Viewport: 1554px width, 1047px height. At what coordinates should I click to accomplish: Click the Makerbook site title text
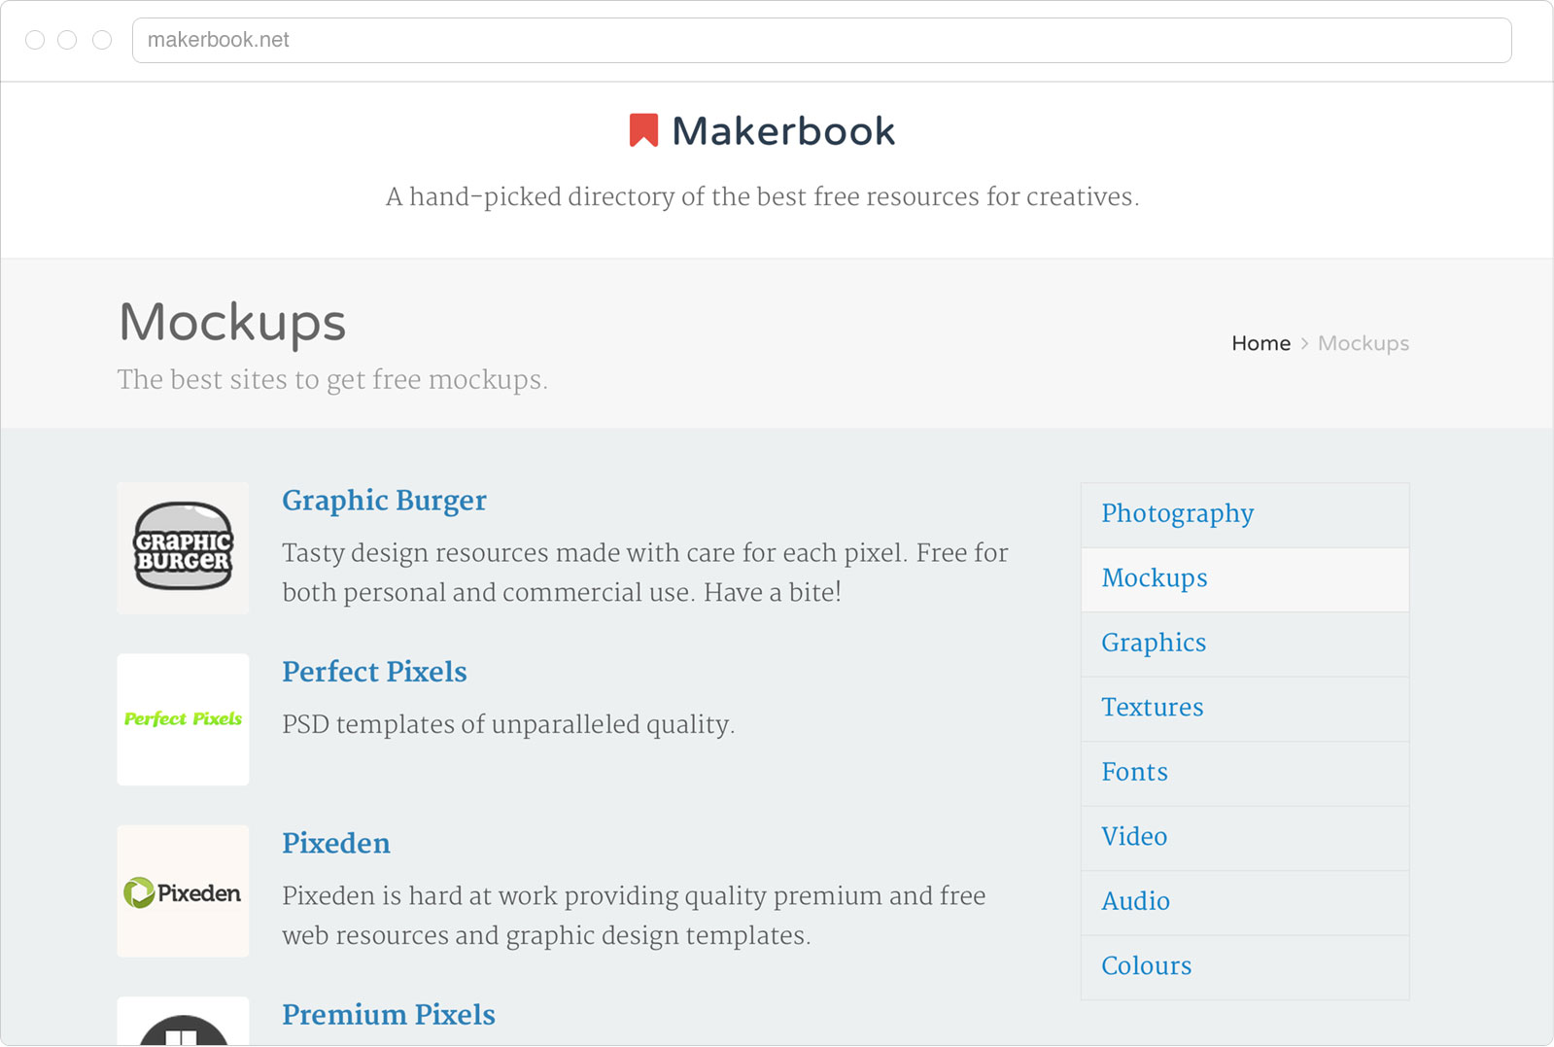(x=783, y=131)
